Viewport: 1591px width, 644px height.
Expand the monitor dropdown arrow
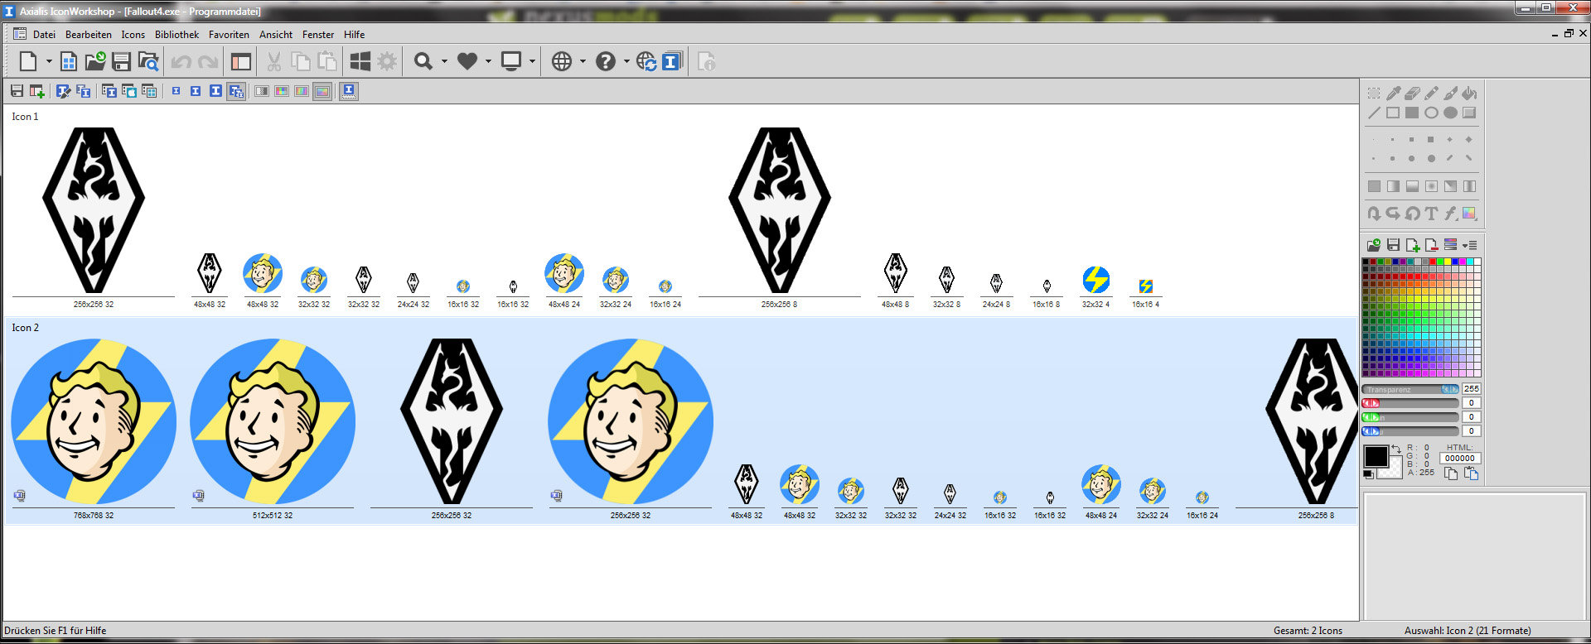[x=532, y=61]
